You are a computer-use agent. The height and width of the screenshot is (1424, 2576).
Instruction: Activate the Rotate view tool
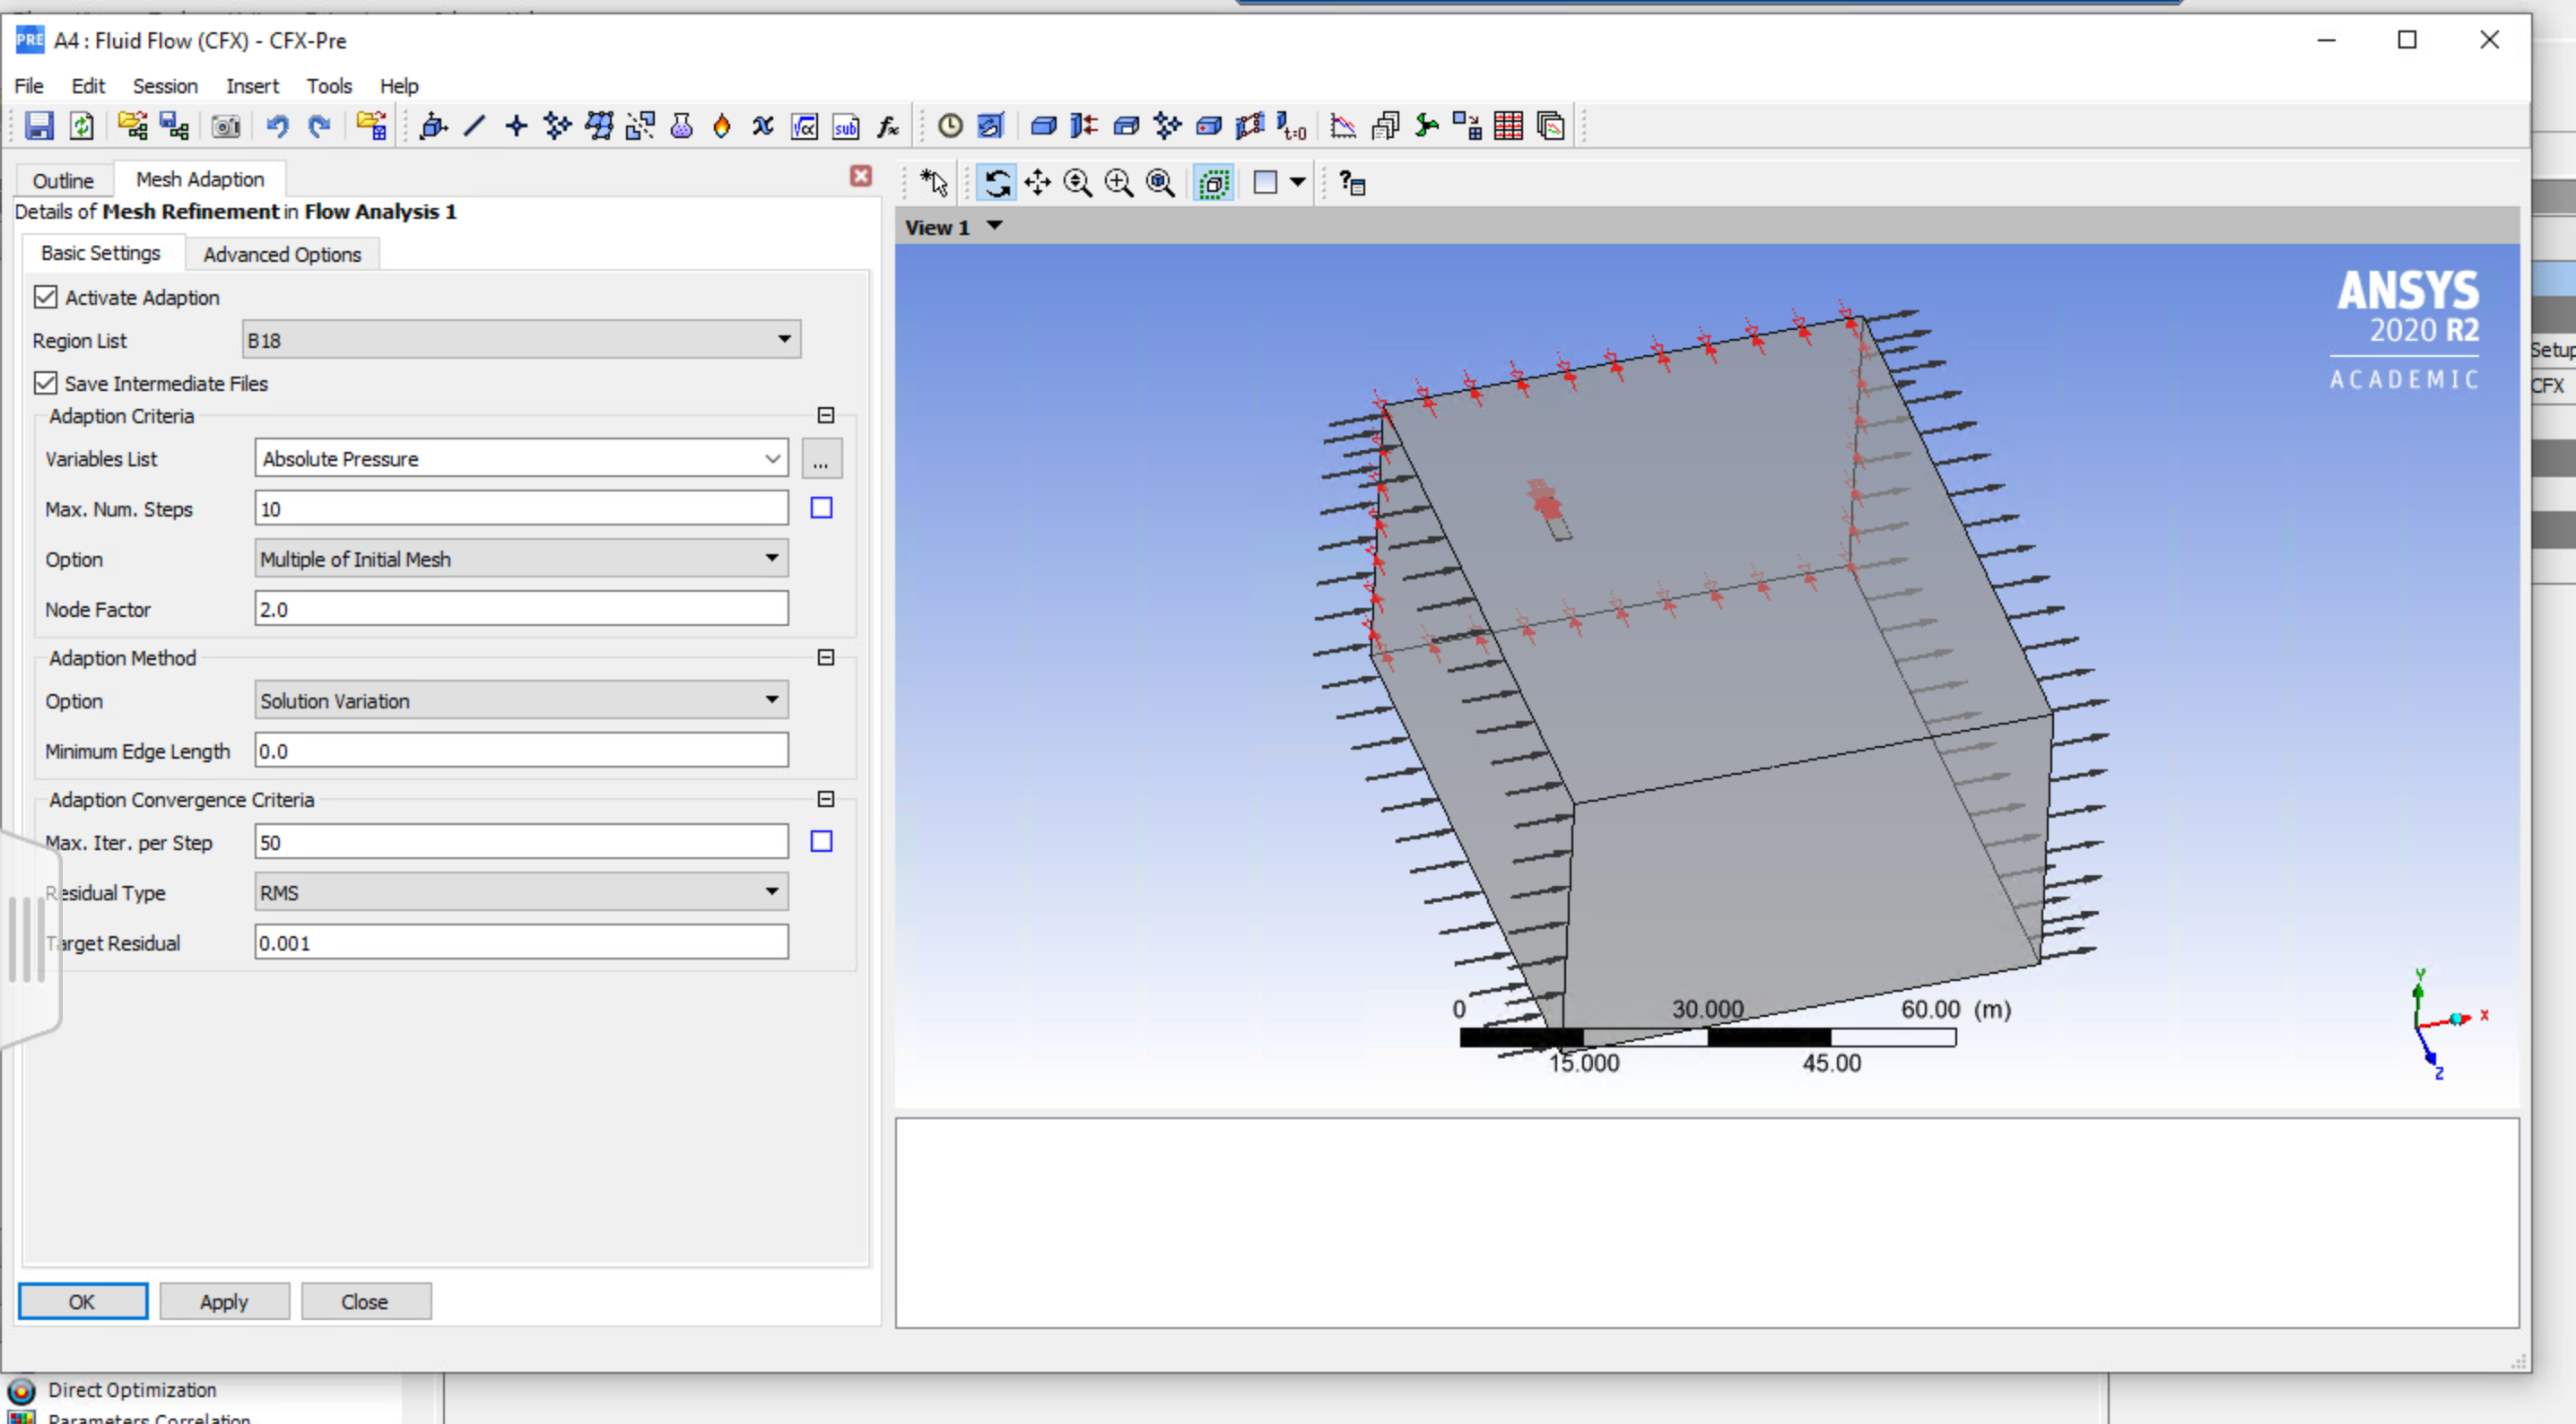tap(997, 183)
